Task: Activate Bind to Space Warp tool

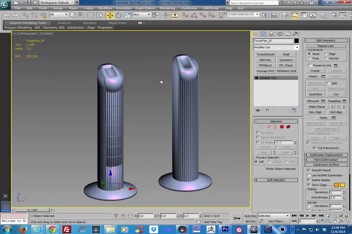Action: coord(43,15)
